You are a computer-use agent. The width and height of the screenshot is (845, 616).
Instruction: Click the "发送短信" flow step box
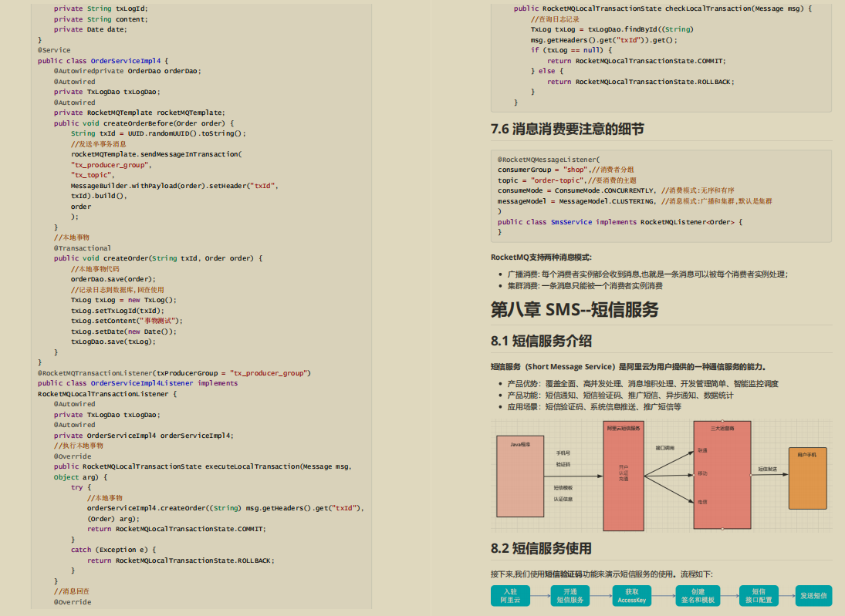click(x=813, y=595)
